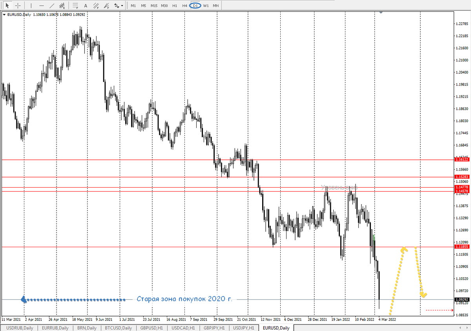Click the 1.15283 red level price label
Image resolution: width=471 pixels, height=331 pixels.
click(x=462, y=177)
